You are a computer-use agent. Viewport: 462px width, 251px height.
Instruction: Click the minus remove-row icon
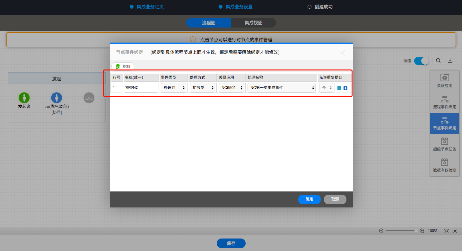coord(339,88)
